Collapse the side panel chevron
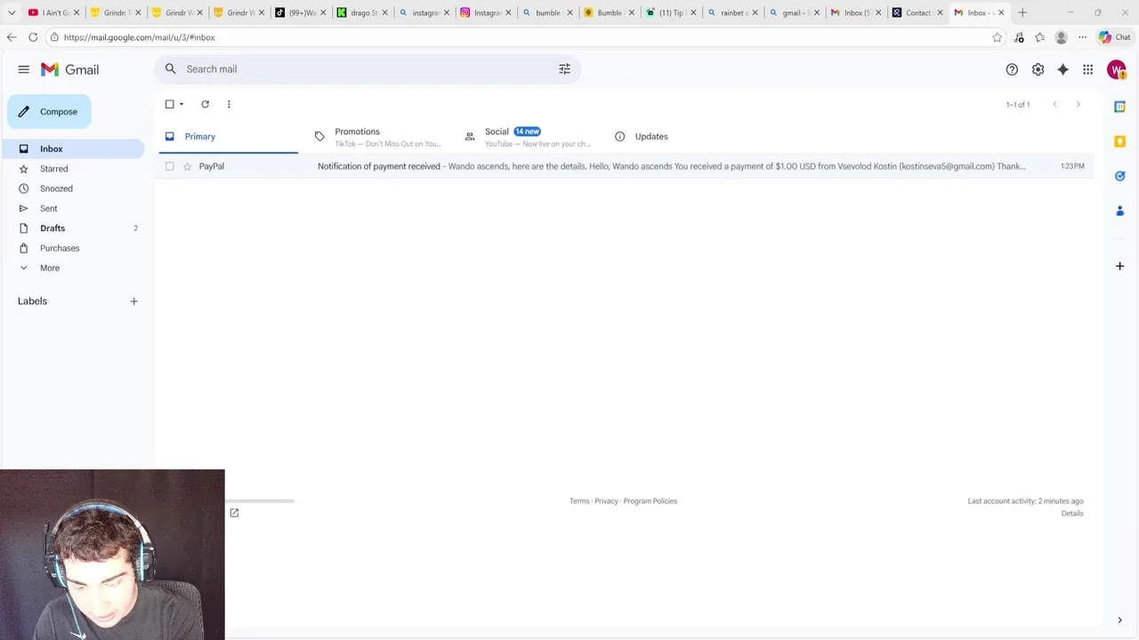The image size is (1139, 640). [x=1120, y=620]
